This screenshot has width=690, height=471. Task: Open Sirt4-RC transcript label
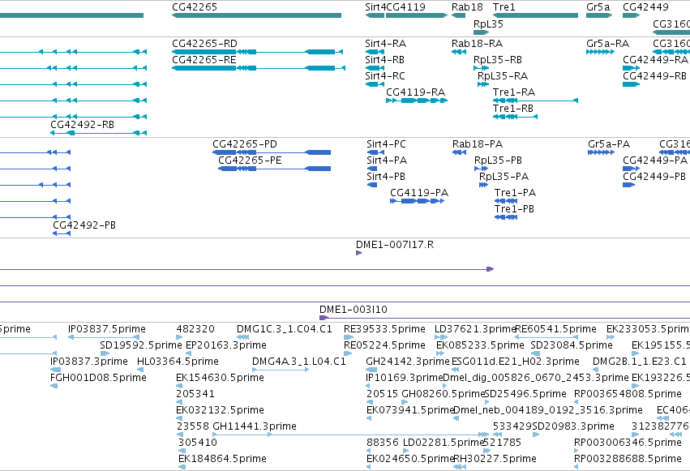(385, 76)
